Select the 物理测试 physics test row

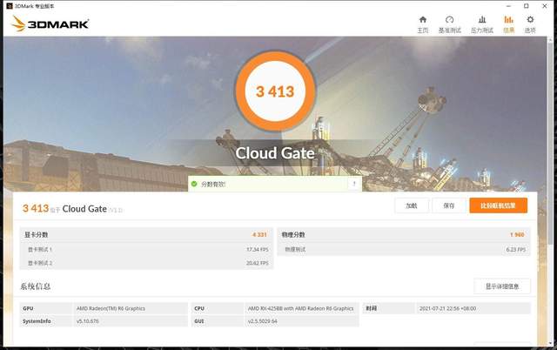point(404,250)
